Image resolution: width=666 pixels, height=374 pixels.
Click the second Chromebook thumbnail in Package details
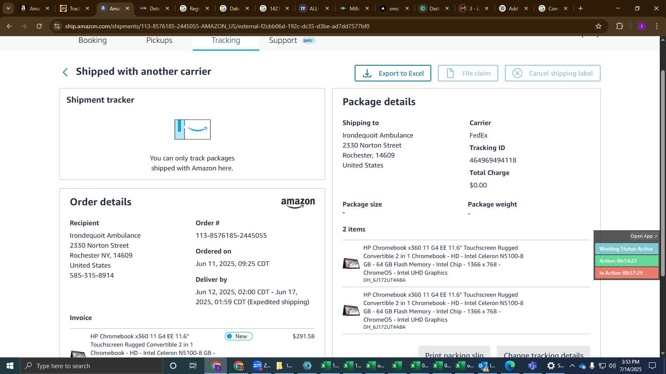click(351, 310)
